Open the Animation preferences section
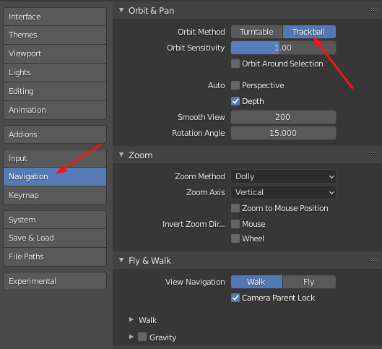 (55, 110)
